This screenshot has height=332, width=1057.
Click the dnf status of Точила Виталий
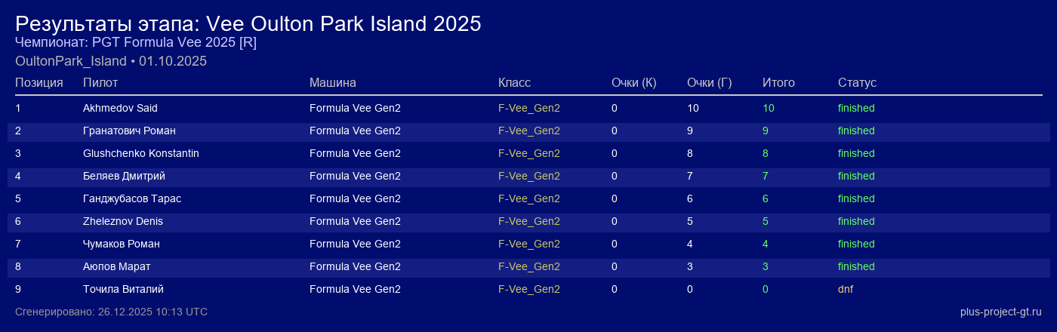[846, 289]
